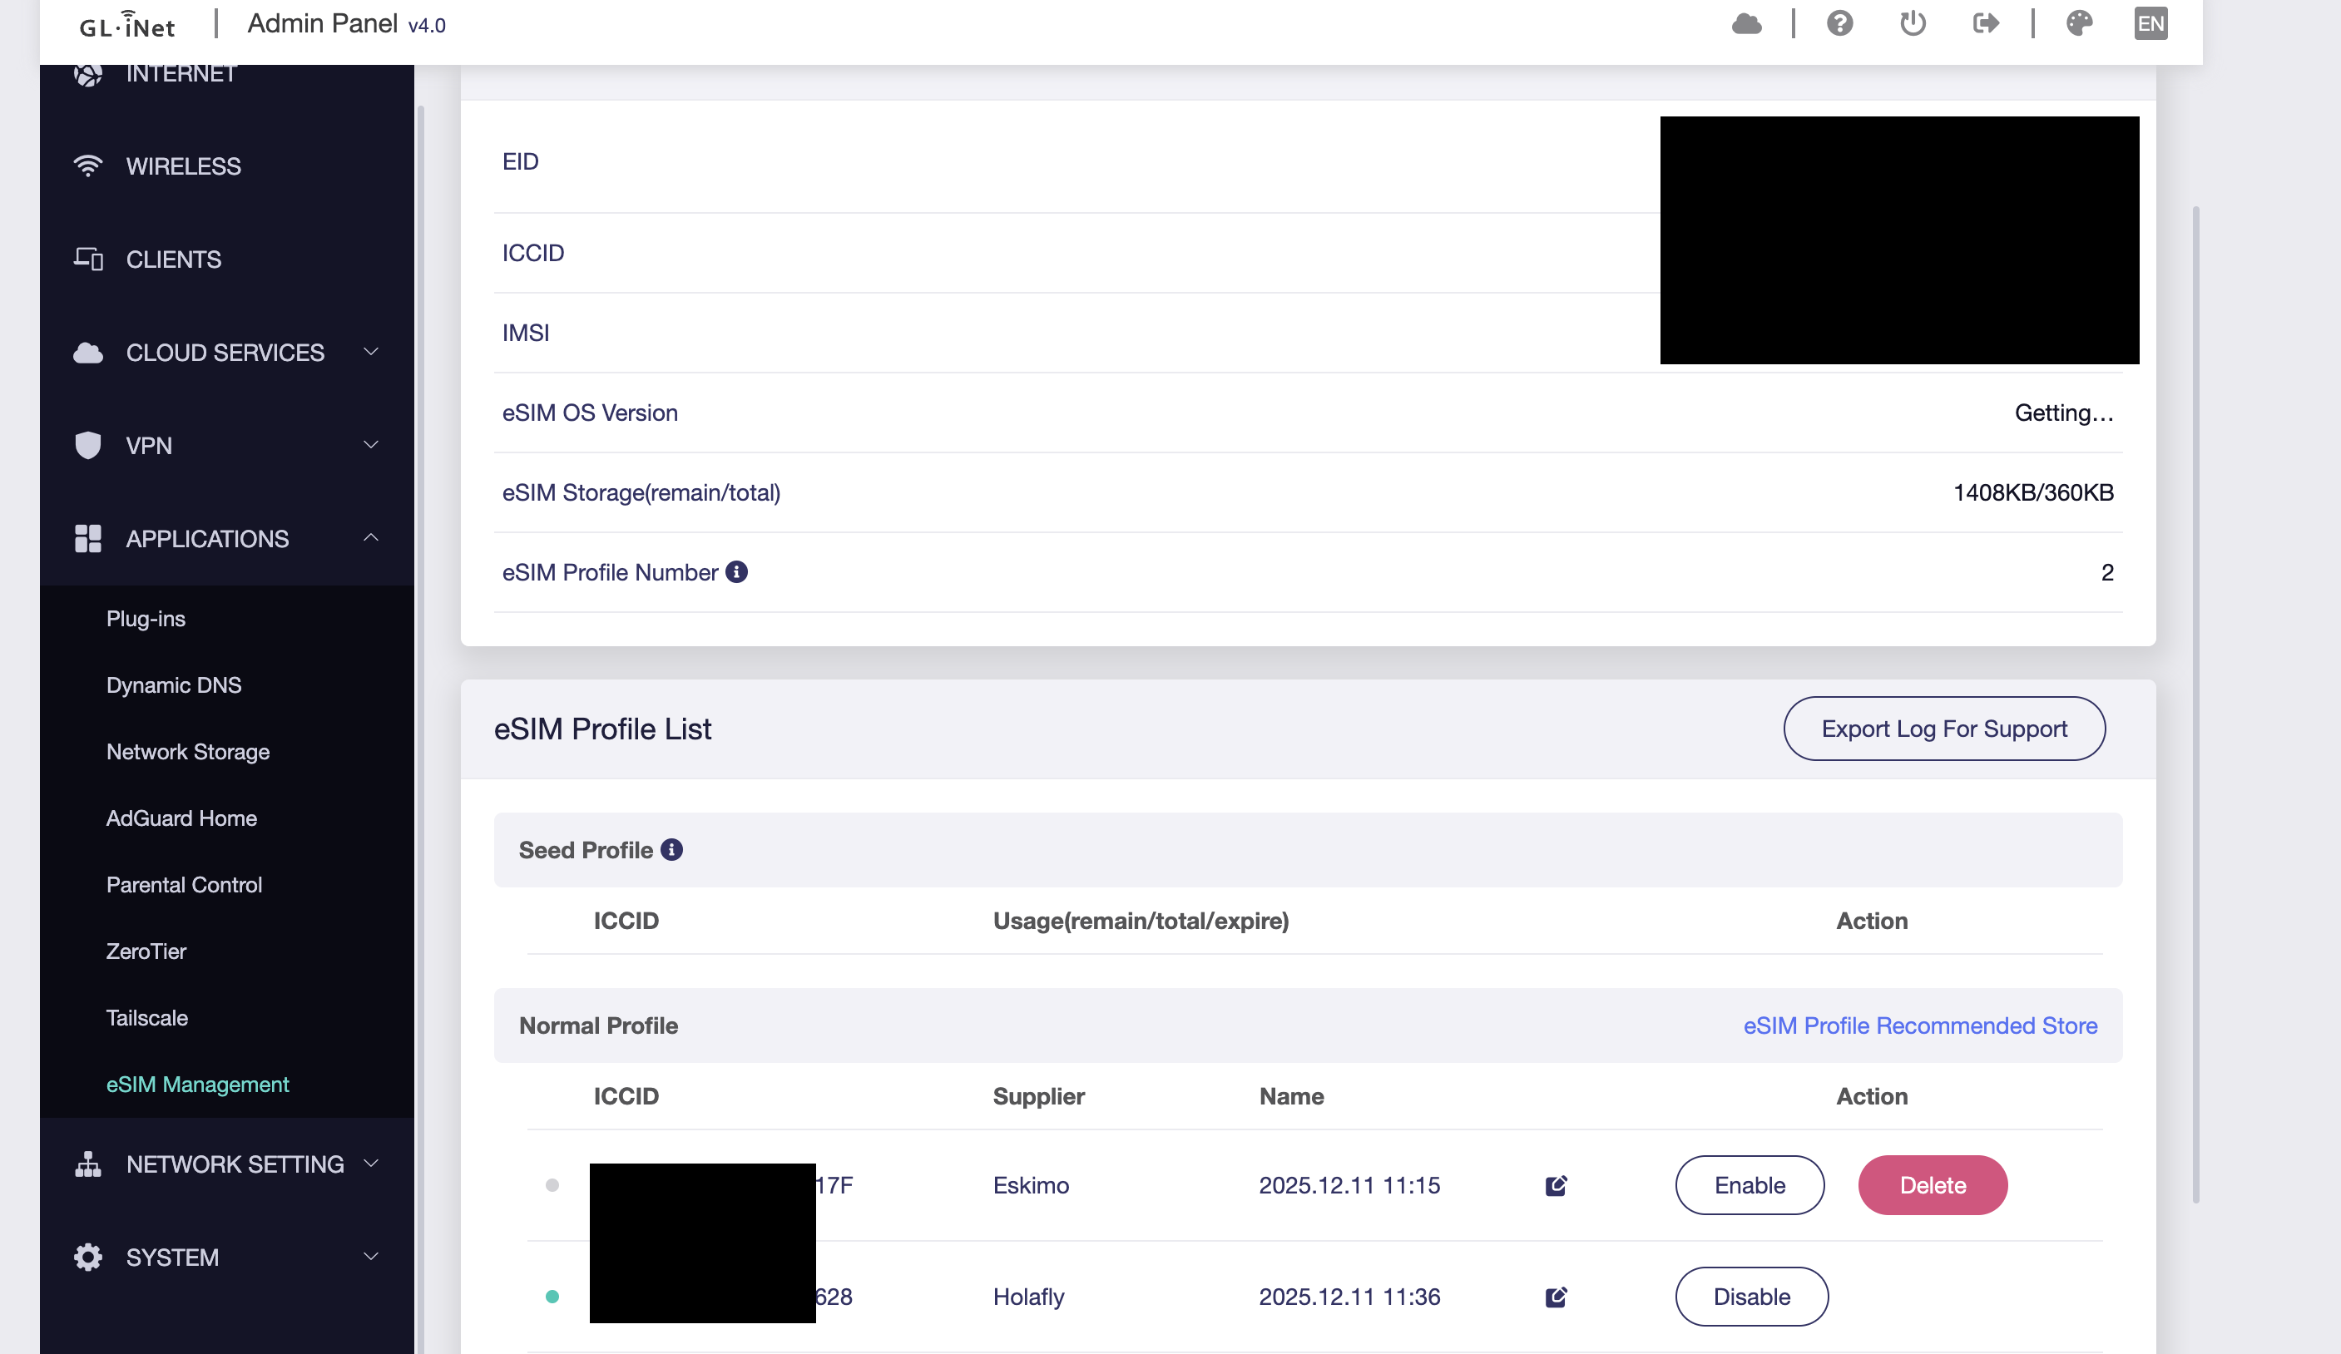Click the Seed Profile info icon
Viewport: 2341px width, 1354px height.
tap(671, 850)
